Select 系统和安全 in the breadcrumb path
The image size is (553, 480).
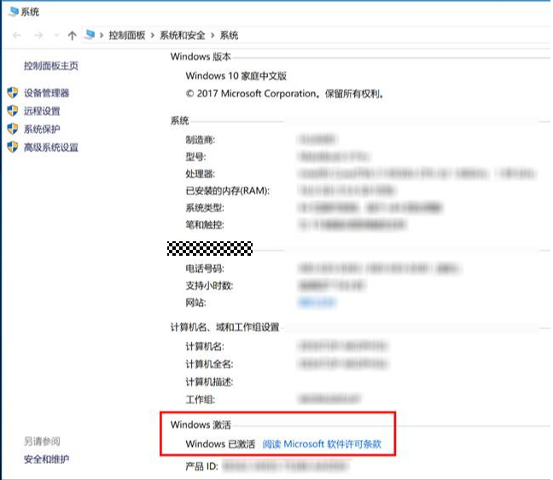(x=183, y=36)
